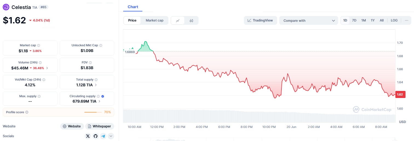Open the X (Twitter) social link

pyautogui.click(x=88, y=136)
